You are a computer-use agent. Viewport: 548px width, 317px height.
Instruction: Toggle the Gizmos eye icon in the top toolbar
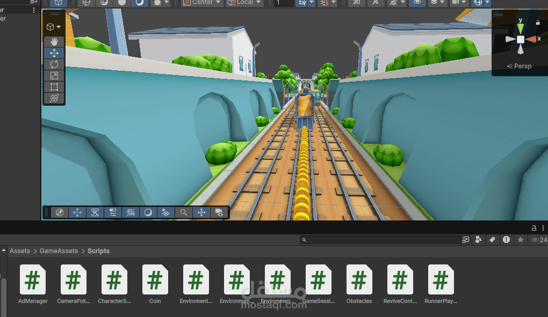pos(417,3)
